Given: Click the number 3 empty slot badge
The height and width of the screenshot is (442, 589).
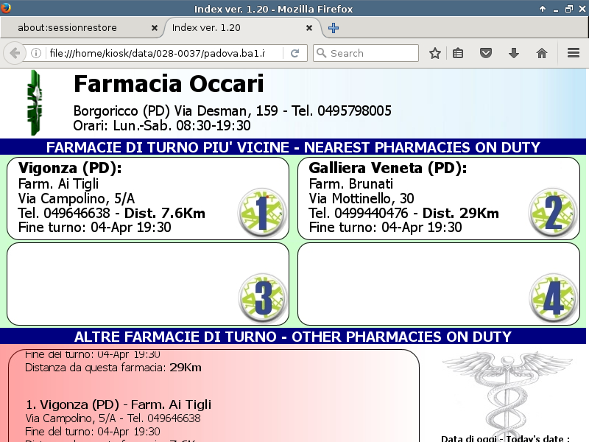Looking at the screenshot, I should (263, 299).
